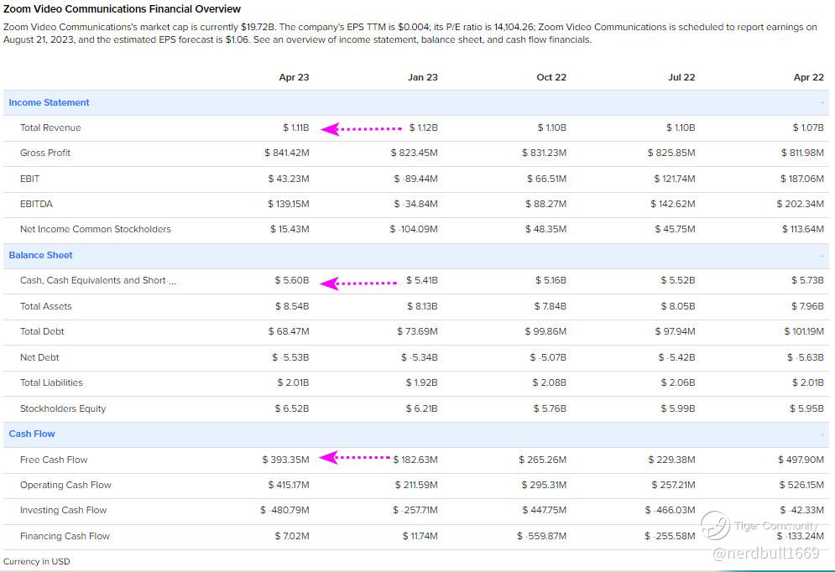Select the Jul 22 column header
The width and height of the screenshot is (835, 572).
tap(681, 77)
